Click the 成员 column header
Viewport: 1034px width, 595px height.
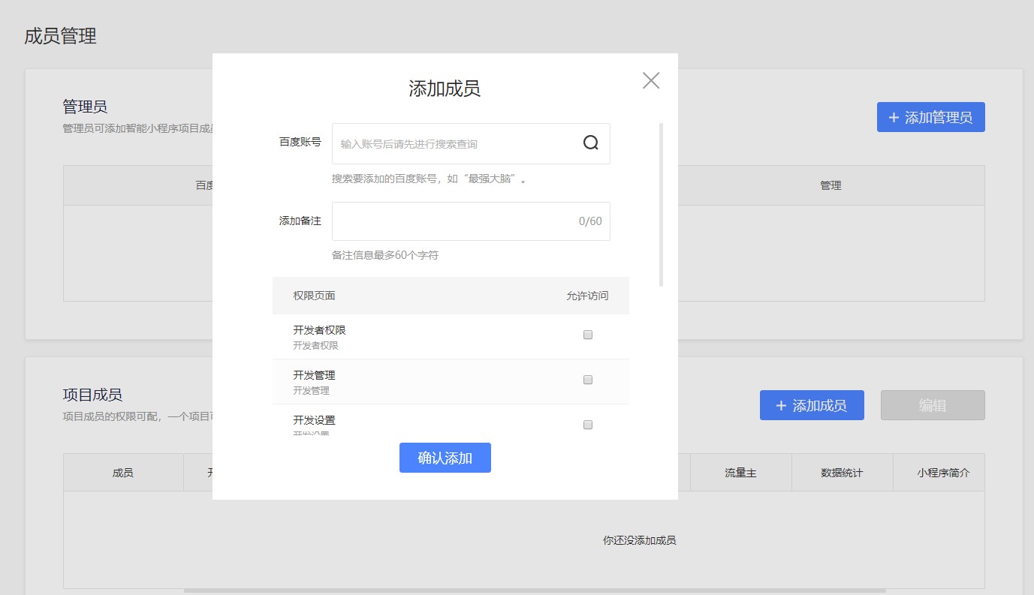(x=123, y=473)
